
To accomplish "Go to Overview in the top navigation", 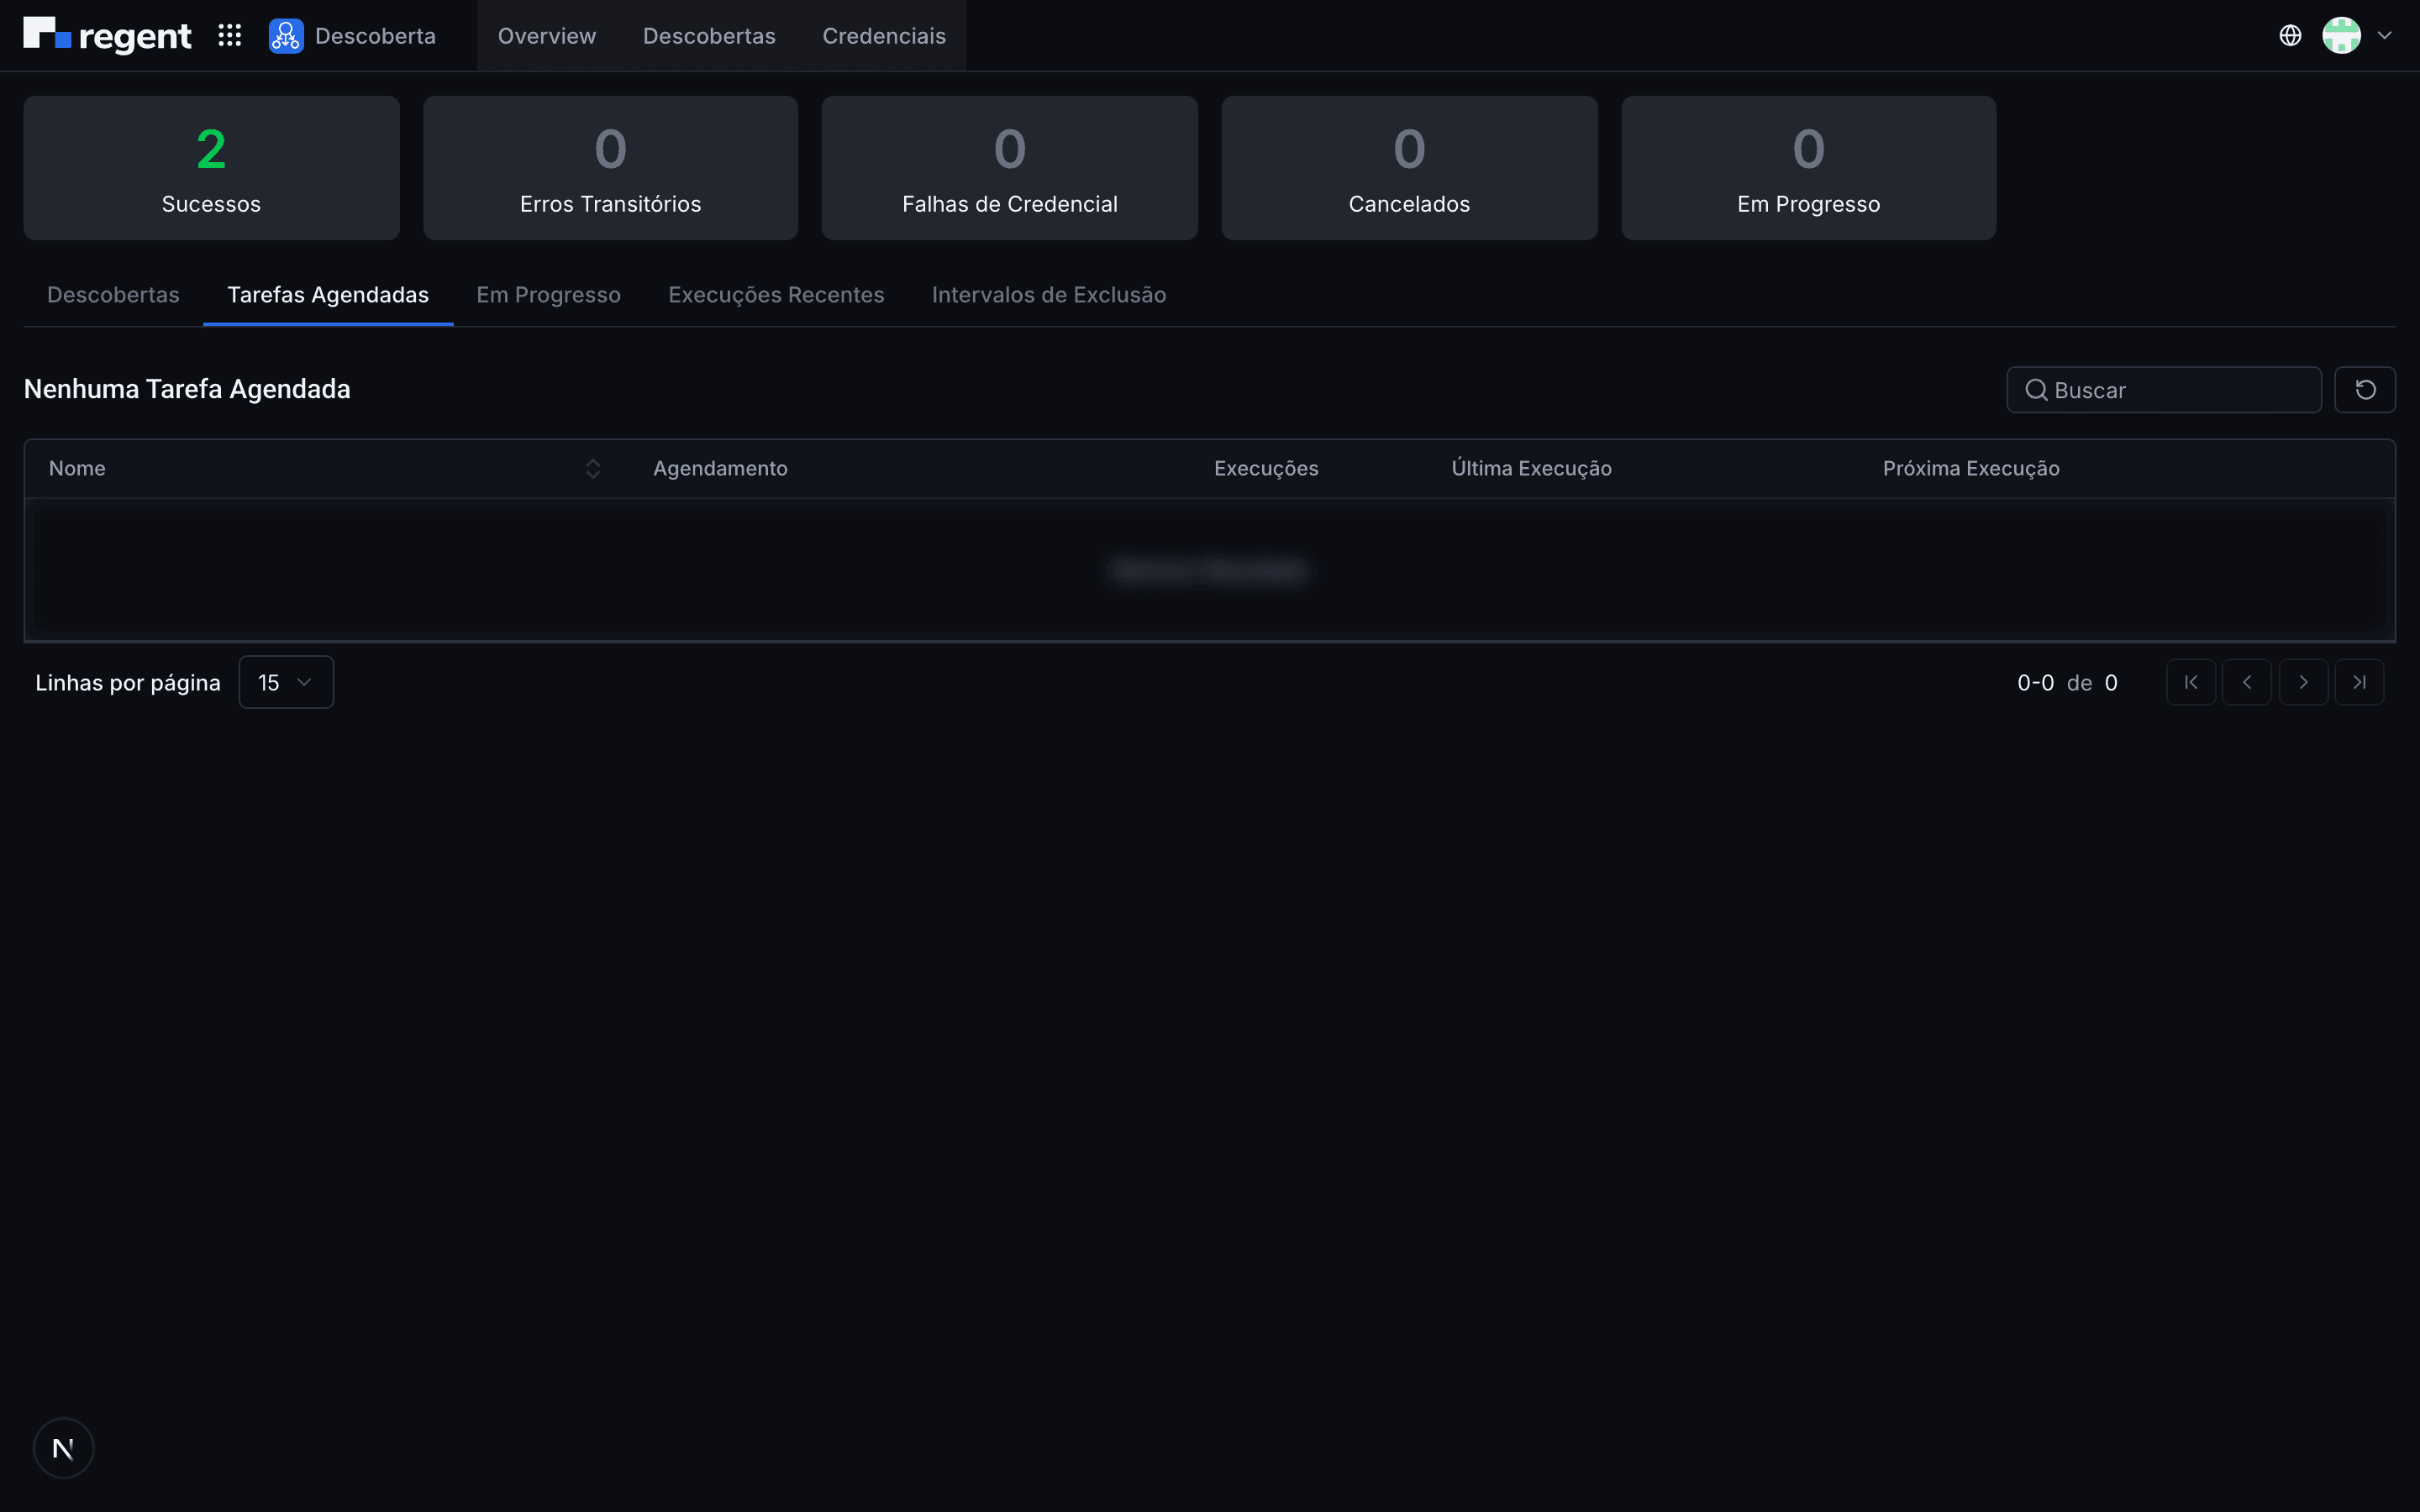I will click(547, 36).
